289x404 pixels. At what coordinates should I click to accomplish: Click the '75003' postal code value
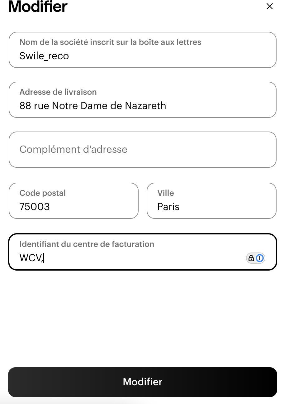click(35, 207)
